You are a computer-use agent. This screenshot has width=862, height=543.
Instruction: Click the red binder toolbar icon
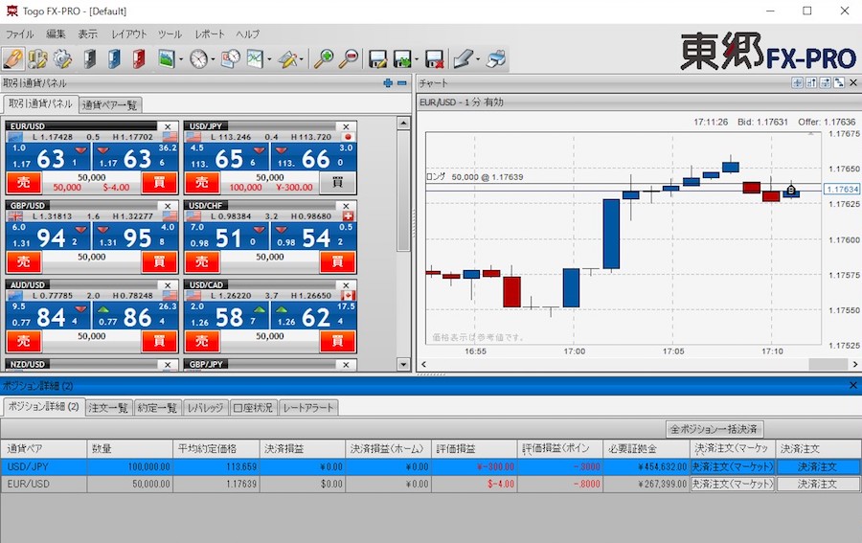139,58
